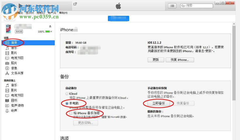Click the search field dropdown magnifier
Viewport: 240px width, 140px height.
pos(183,6)
